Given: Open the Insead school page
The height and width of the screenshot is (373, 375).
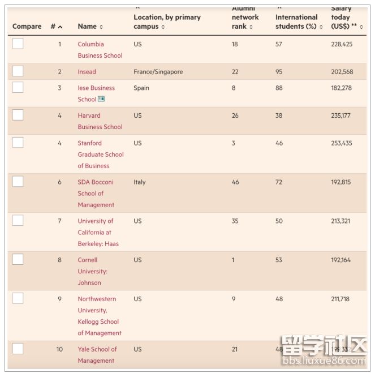Looking at the screenshot, I should (87, 72).
